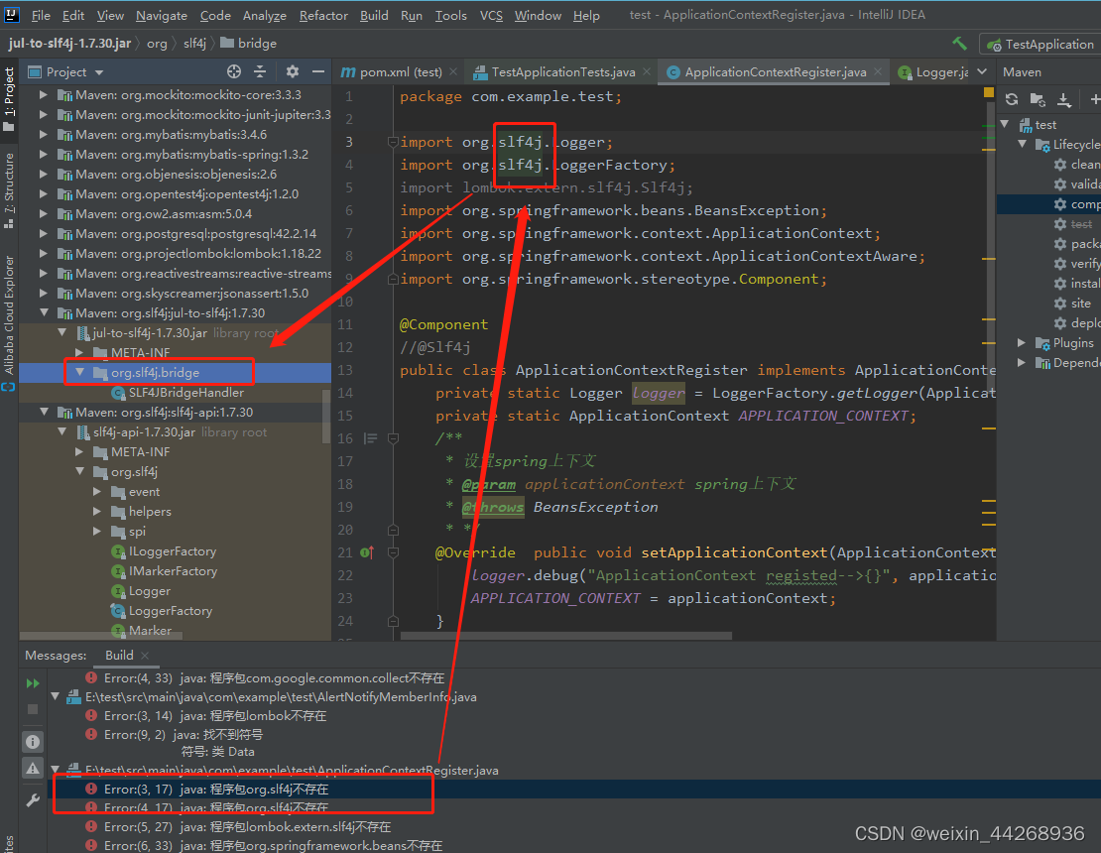Close the ApplicationContextRegister.java tab
Screen dimensions: 1101x853
878,71
